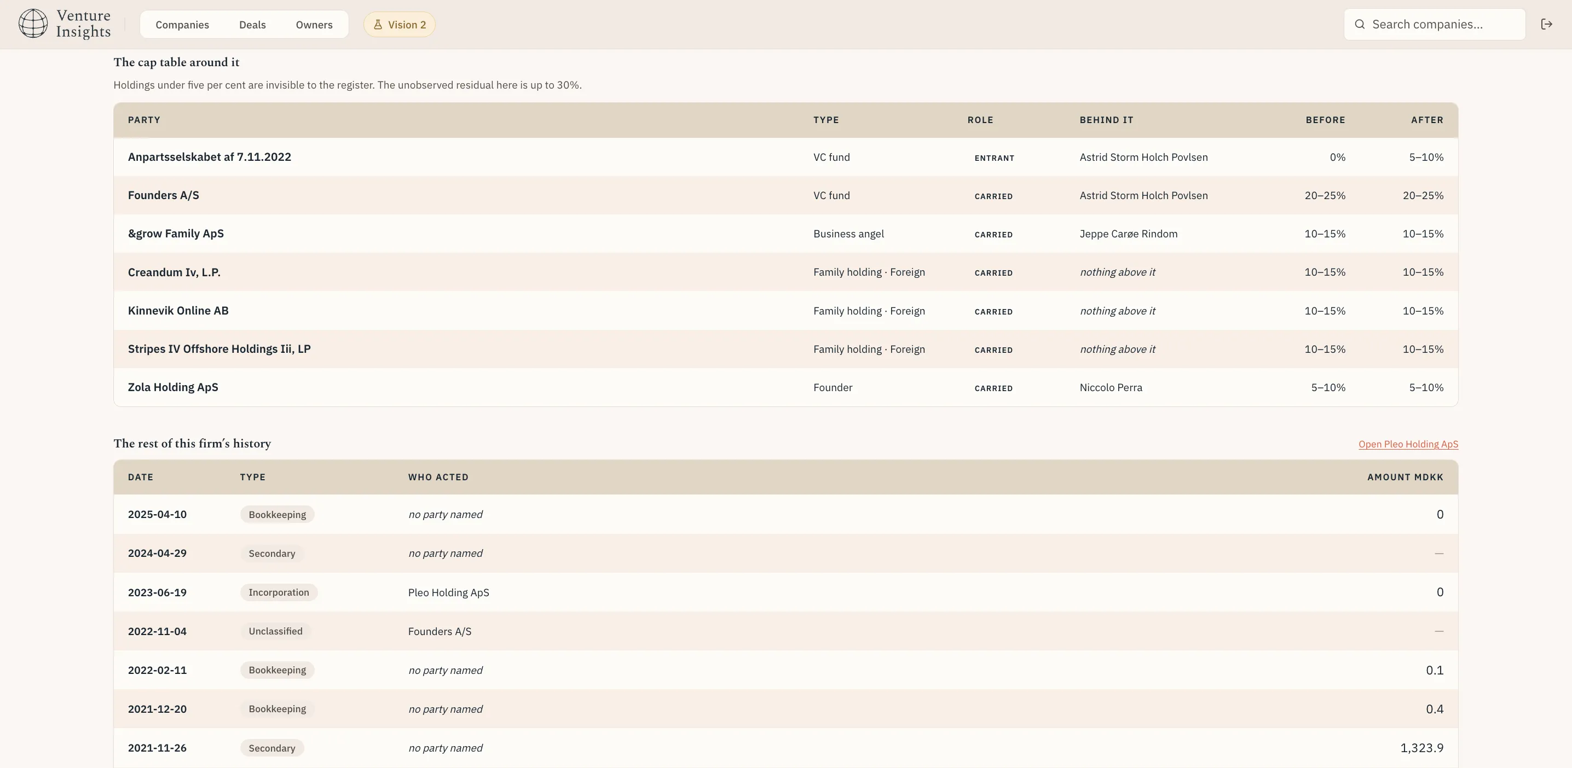Click Jeppe Carøe Rindom owner name

(1128, 234)
